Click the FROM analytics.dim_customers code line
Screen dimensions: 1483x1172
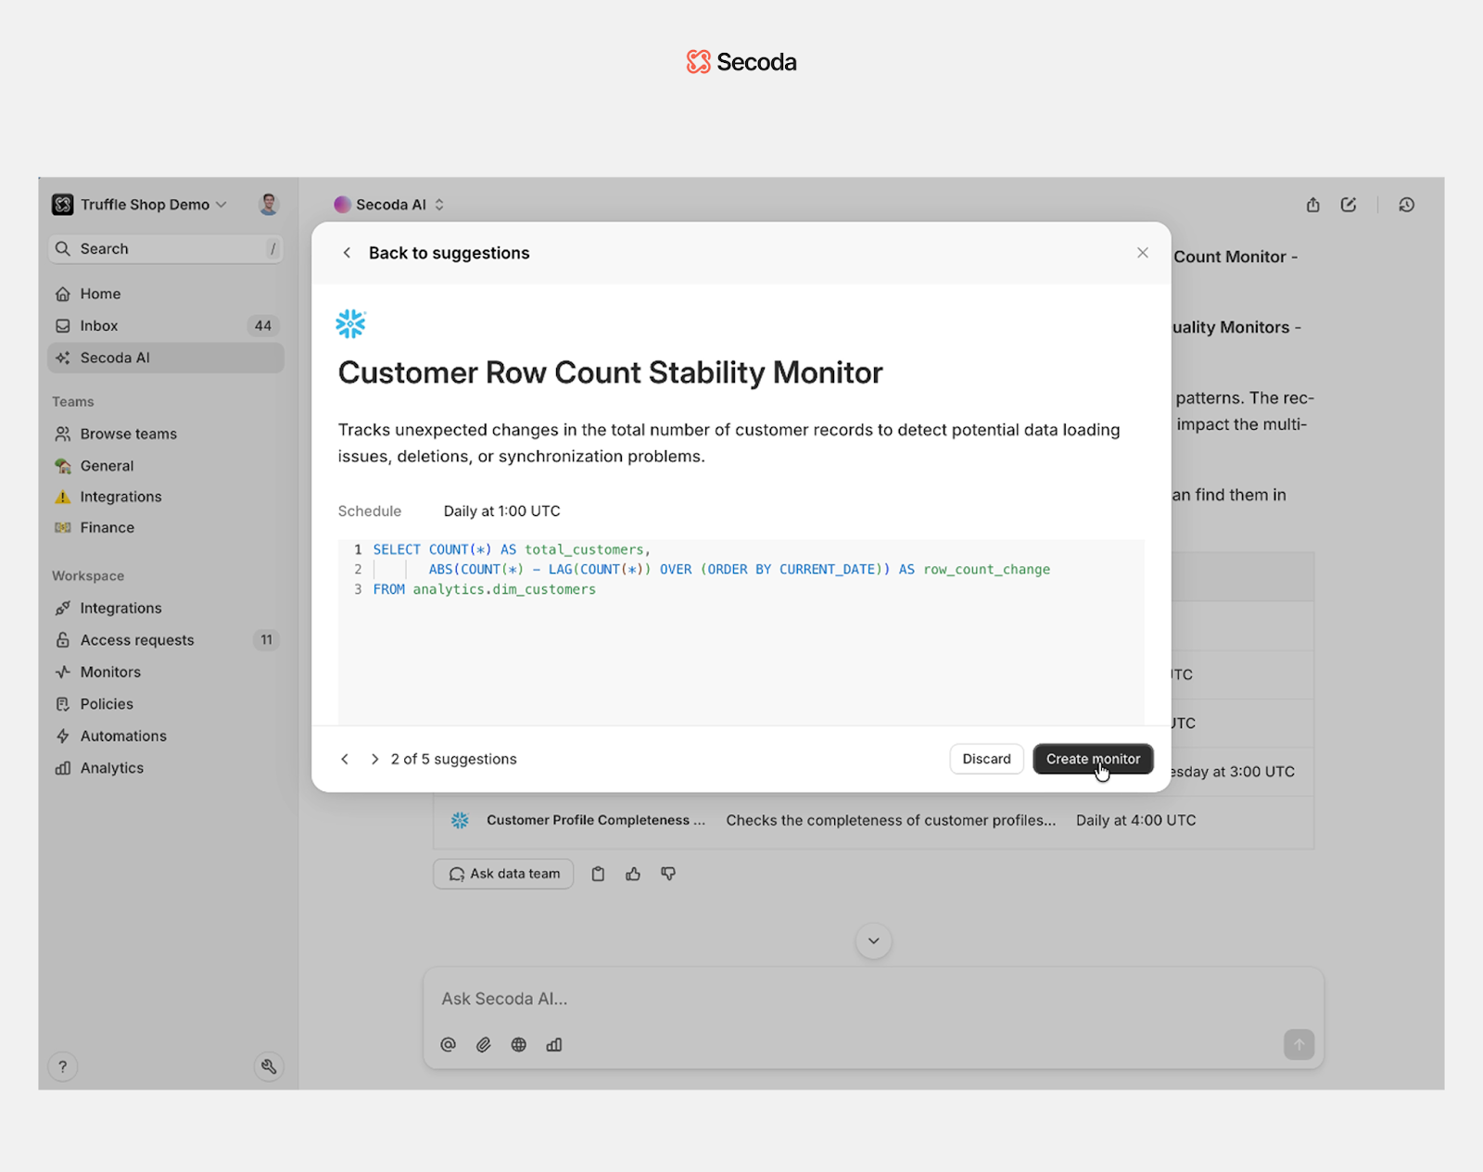(x=484, y=589)
